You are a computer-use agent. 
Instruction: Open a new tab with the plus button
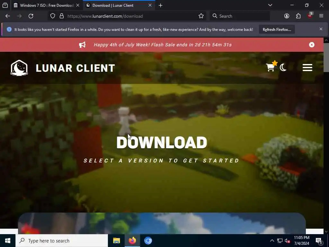[x=161, y=5]
